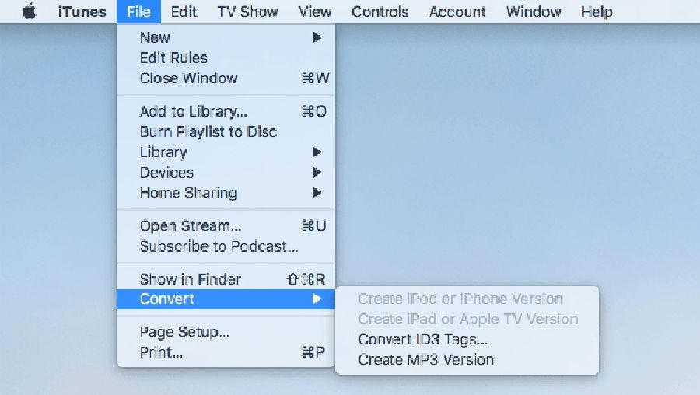Image resolution: width=700 pixels, height=395 pixels.
Task: Expand the Devices submenu
Action: 226,173
